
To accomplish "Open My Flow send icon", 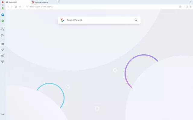I will 2,35.
